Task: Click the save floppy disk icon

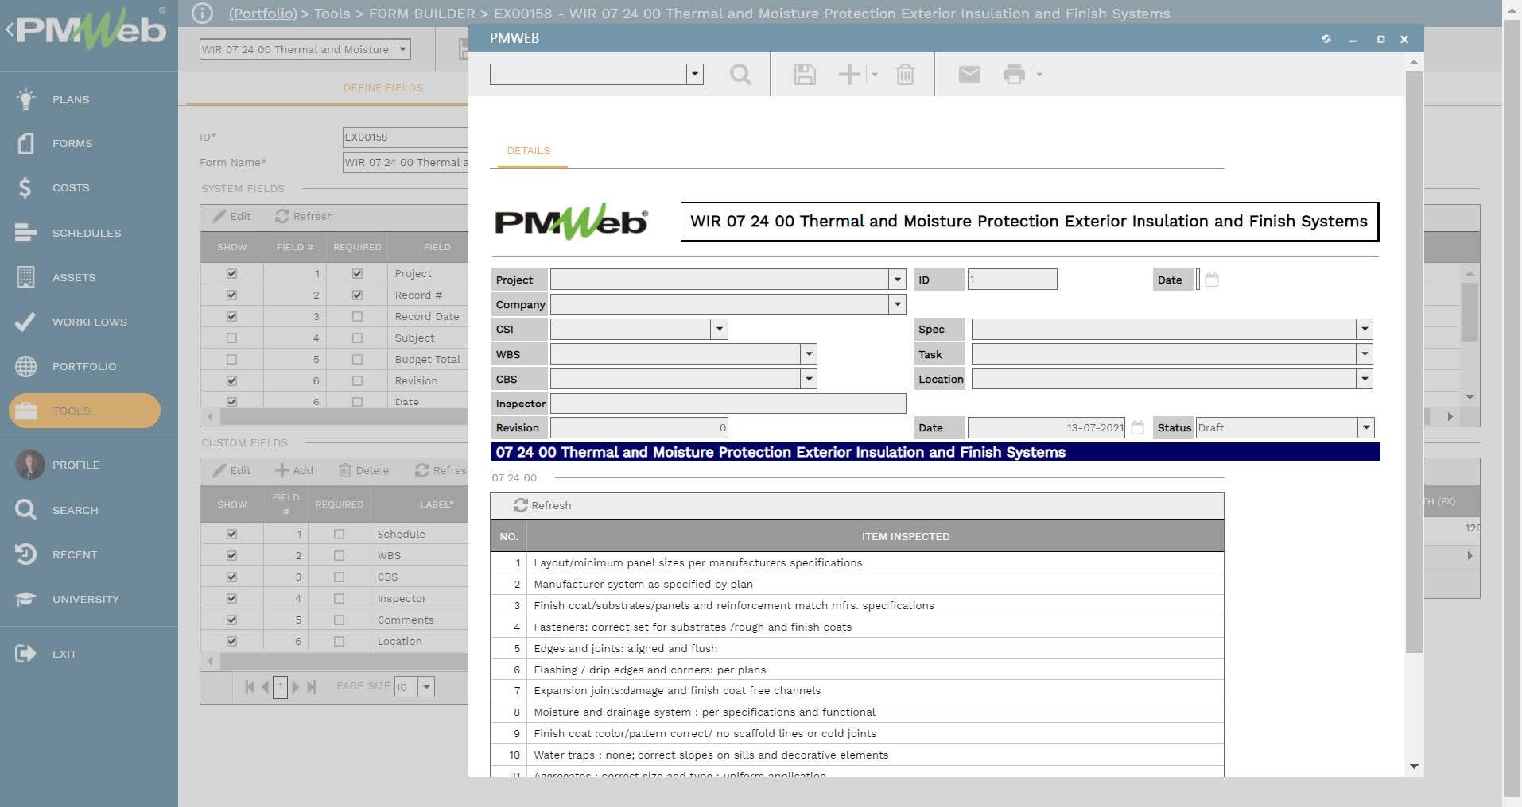Action: pos(805,75)
